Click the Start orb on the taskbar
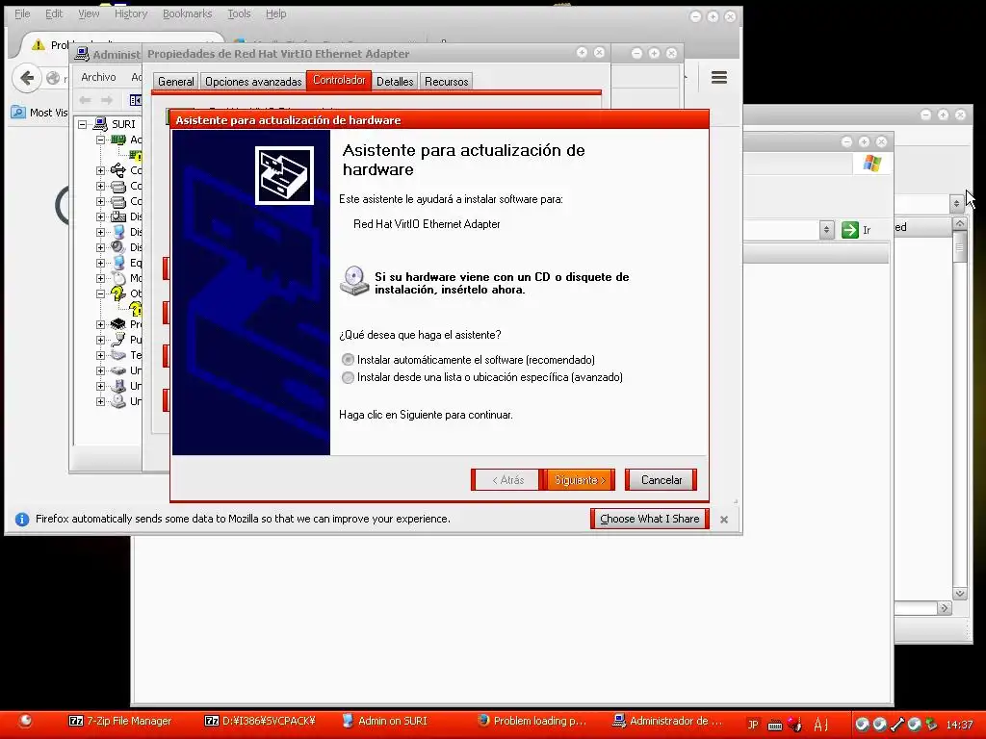Image resolution: width=986 pixels, height=739 pixels. [x=25, y=721]
